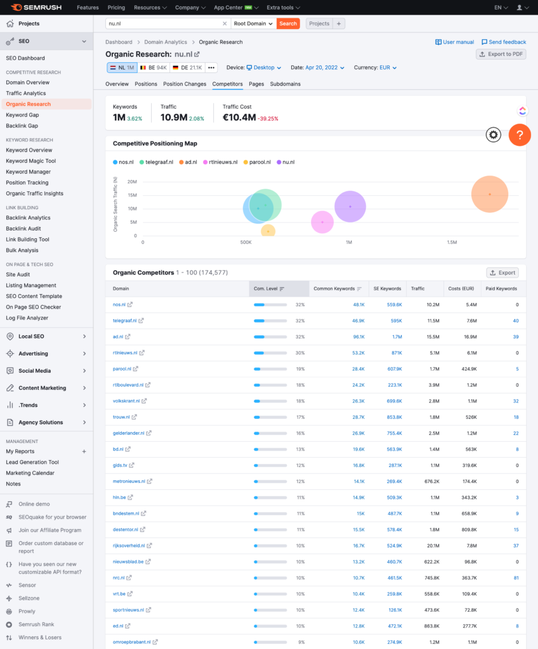Switch to the Overview tab
This screenshot has width=538, height=649.
(117, 84)
